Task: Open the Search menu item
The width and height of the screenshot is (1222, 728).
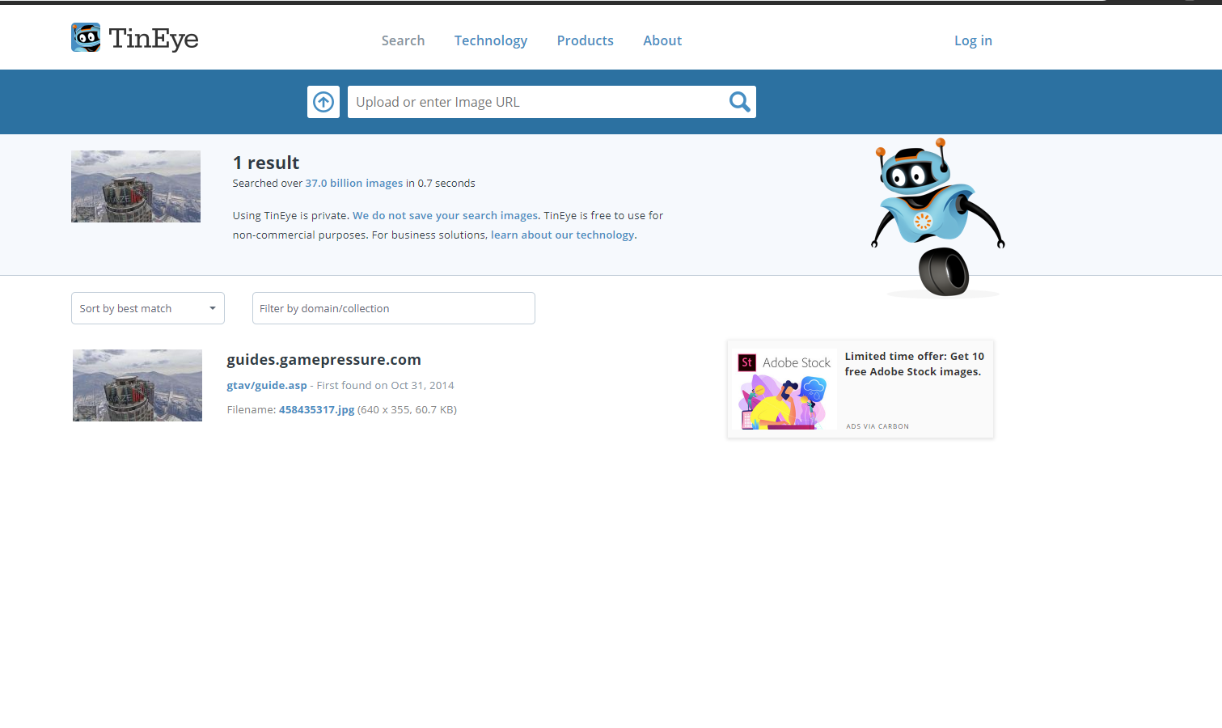Action: [403, 40]
